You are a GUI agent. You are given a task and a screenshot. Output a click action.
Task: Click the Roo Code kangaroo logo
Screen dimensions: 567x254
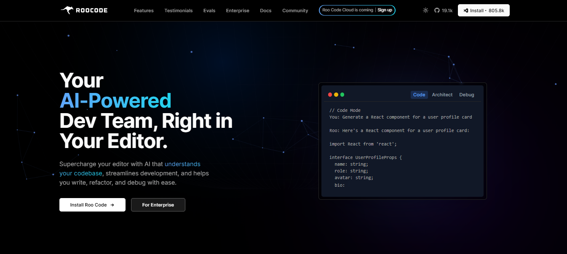67,10
